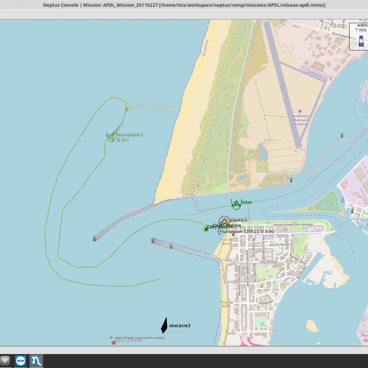
Task: Click the Aeródromo Municipal de Aveiro label
Action: 301,120
